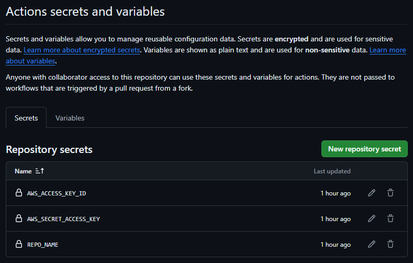Edit the REPO_NAME secret pencil icon
The image size is (413, 263).
pyautogui.click(x=372, y=244)
